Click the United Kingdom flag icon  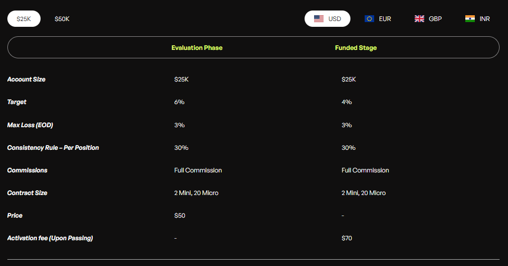(x=419, y=18)
